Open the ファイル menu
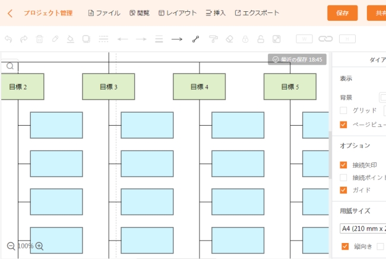Viewport: 386px width, 259px height. (x=104, y=13)
